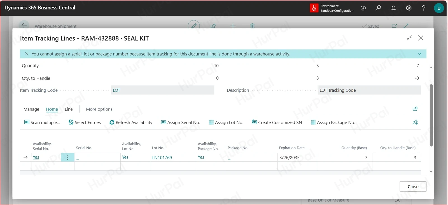Click Refresh Availability action
The width and height of the screenshot is (448, 205).
tap(131, 122)
